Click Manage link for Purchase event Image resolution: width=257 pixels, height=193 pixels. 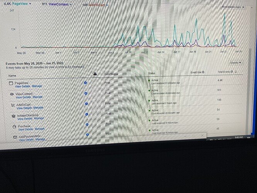tap(39, 129)
